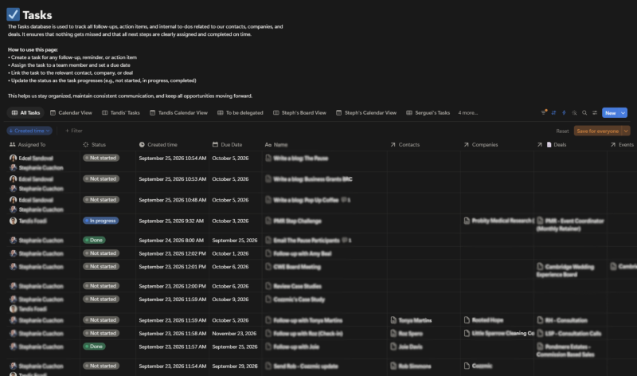Click the cell September 23, 2026 11:58 AM
The height and width of the screenshot is (376, 637).
[x=172, y=333]
